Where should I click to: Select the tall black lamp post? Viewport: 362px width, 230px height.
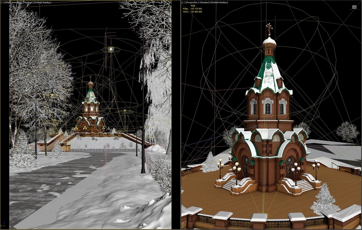coord(143,104)
